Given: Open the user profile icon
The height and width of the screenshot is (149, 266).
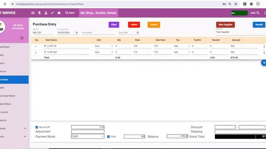Looking at the screenshot, I should coord(46,13).
